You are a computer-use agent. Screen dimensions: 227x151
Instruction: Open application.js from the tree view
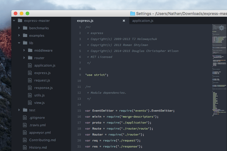pos(45,65)
